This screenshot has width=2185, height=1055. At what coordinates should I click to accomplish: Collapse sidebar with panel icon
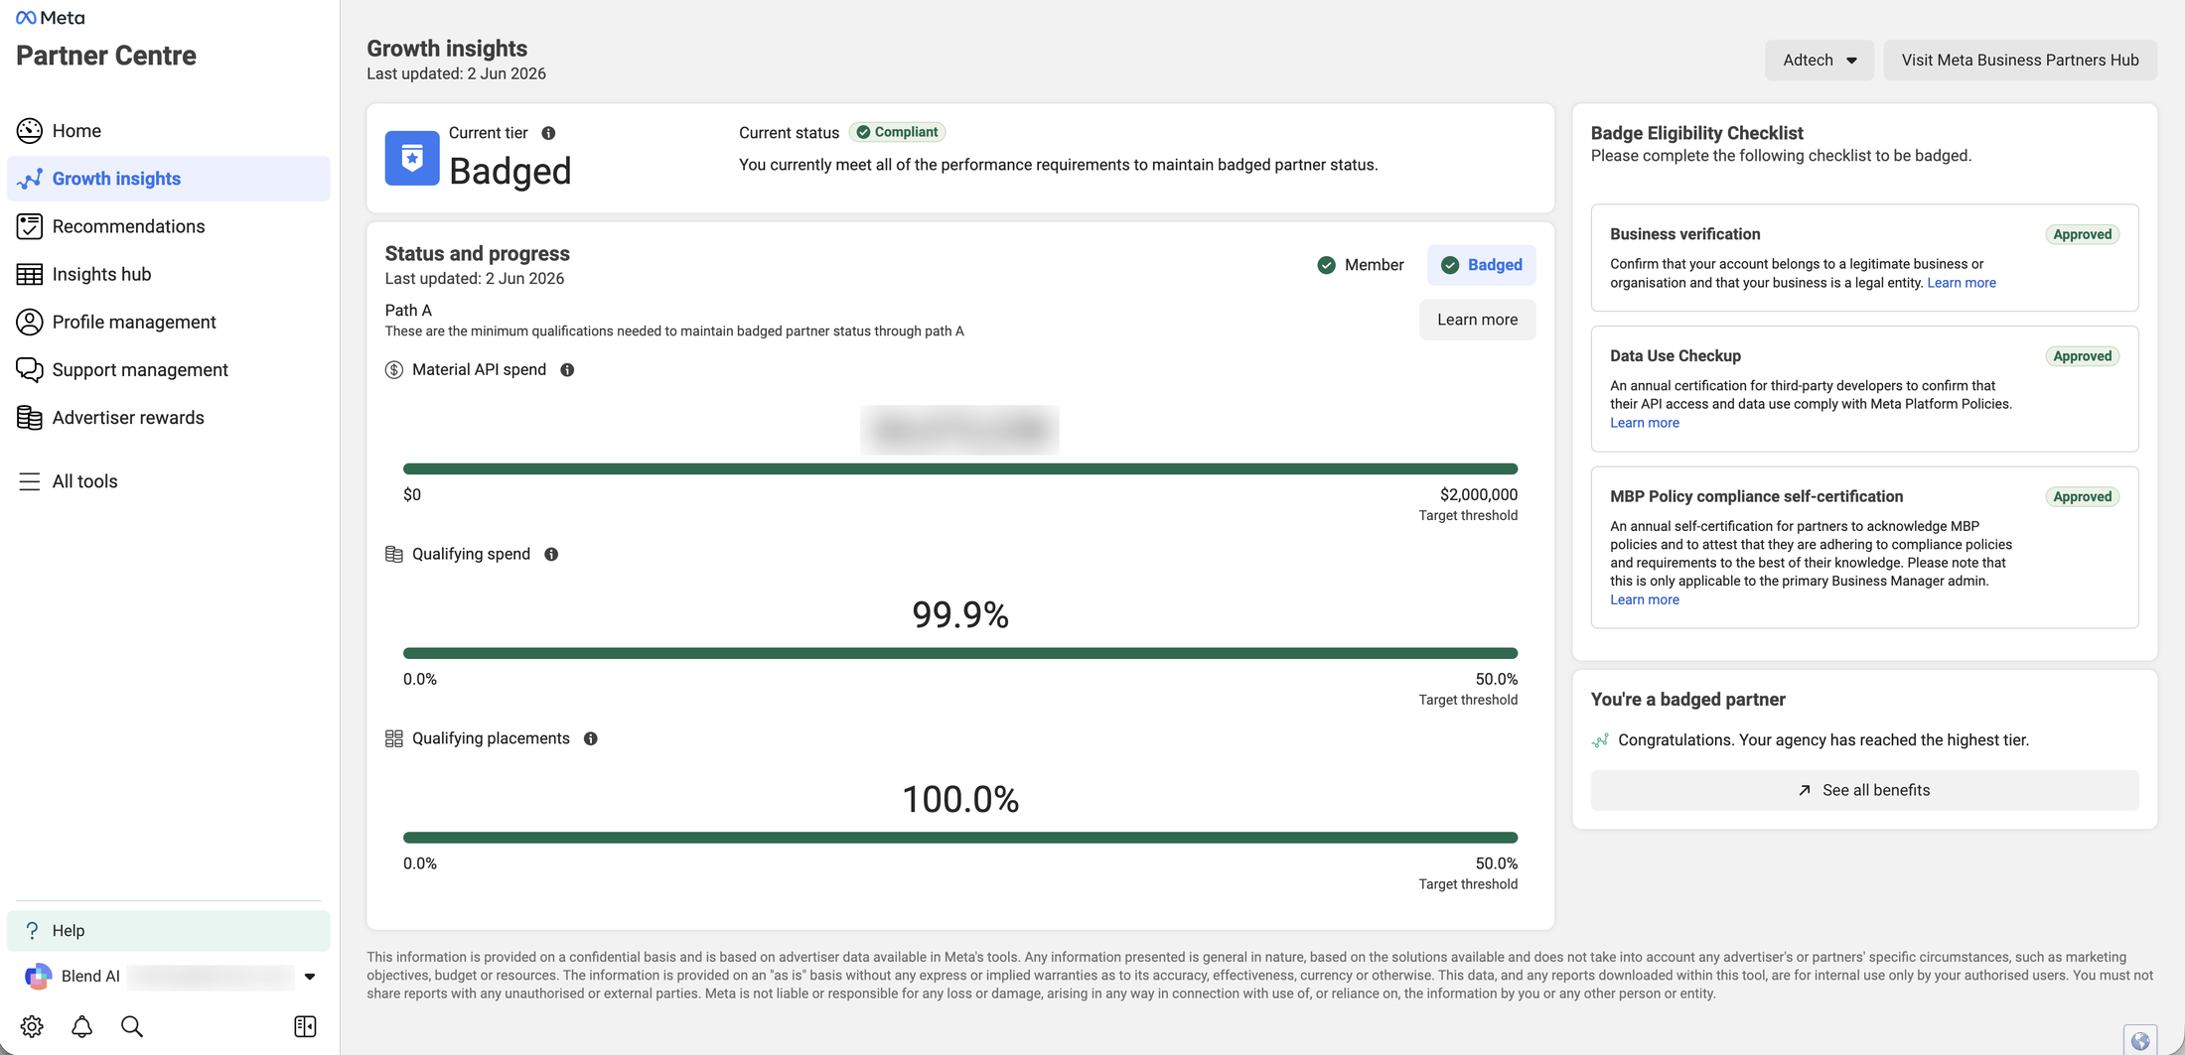tap(305, 1026)
